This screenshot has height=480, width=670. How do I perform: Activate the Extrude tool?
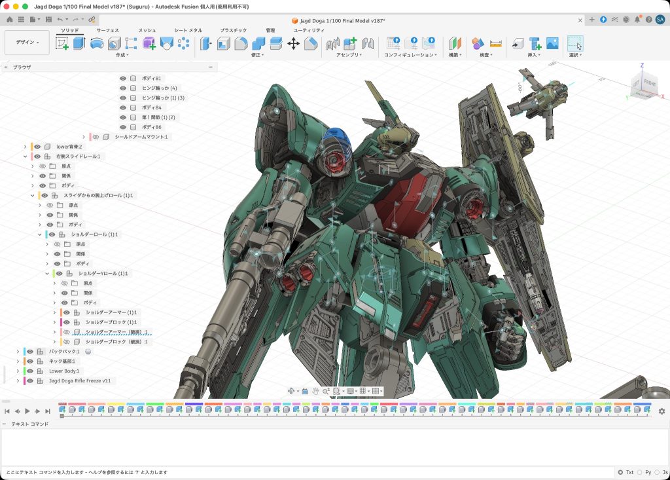pyautogui.click(x=79, y=43)
